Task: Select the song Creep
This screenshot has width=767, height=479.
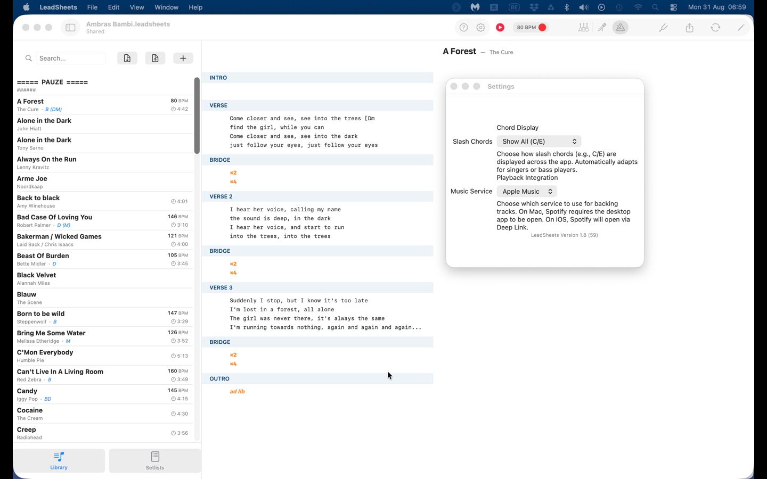Action: [x=103, y=434]
